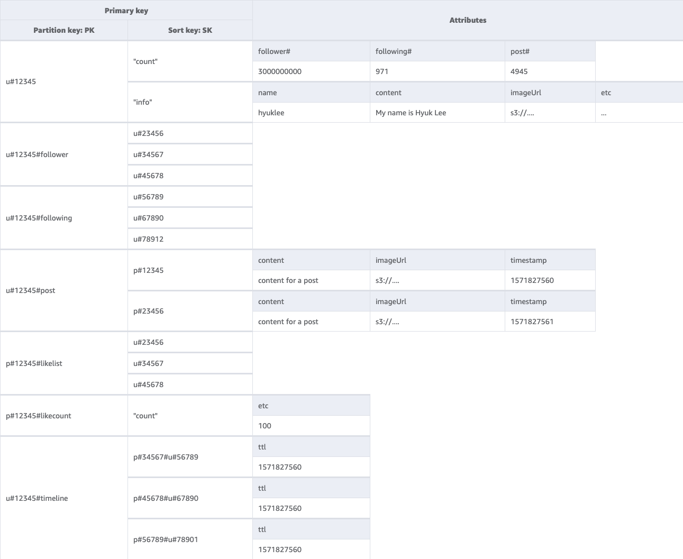683x559 pixels.
Task: Click the likecount etc value 100 cell
Action: point(265,426)
